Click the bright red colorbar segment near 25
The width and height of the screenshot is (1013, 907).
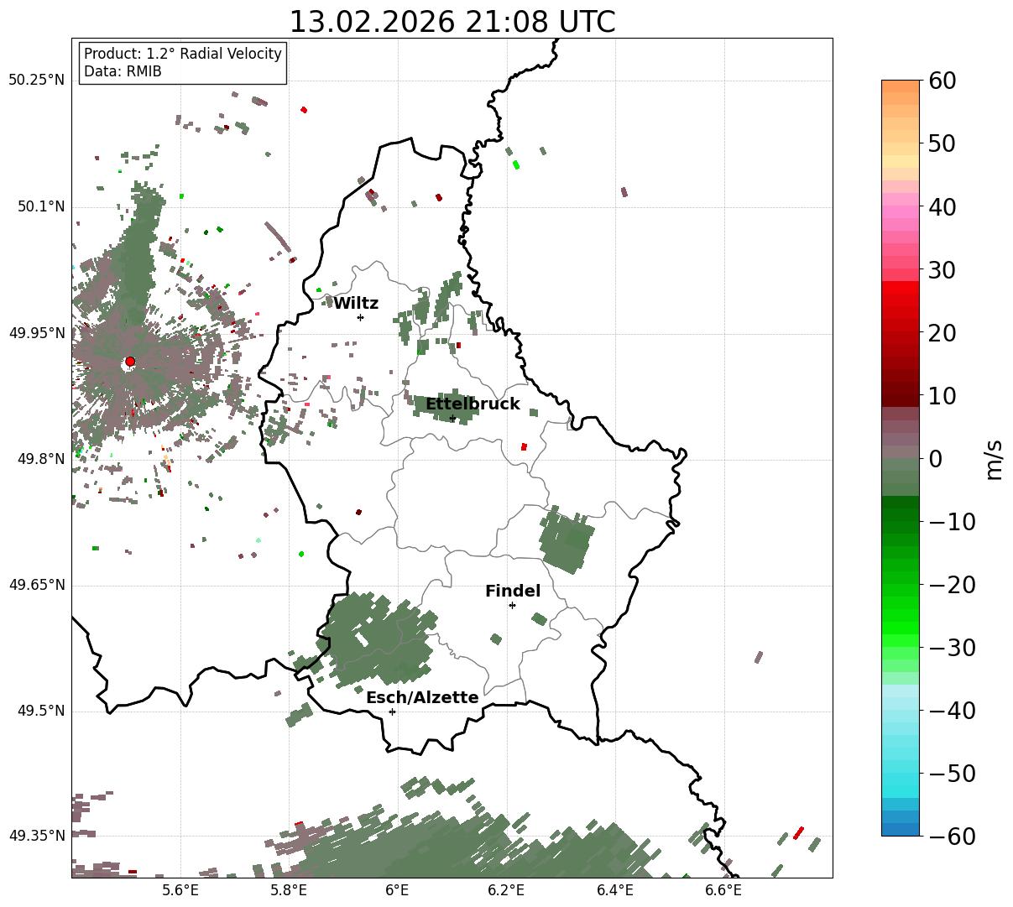point(901,300)
